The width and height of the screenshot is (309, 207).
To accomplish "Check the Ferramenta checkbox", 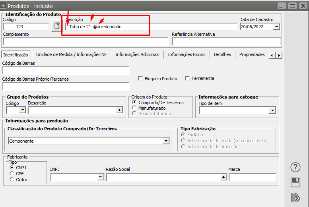I will pyautogui.click(x=187, y=79).
